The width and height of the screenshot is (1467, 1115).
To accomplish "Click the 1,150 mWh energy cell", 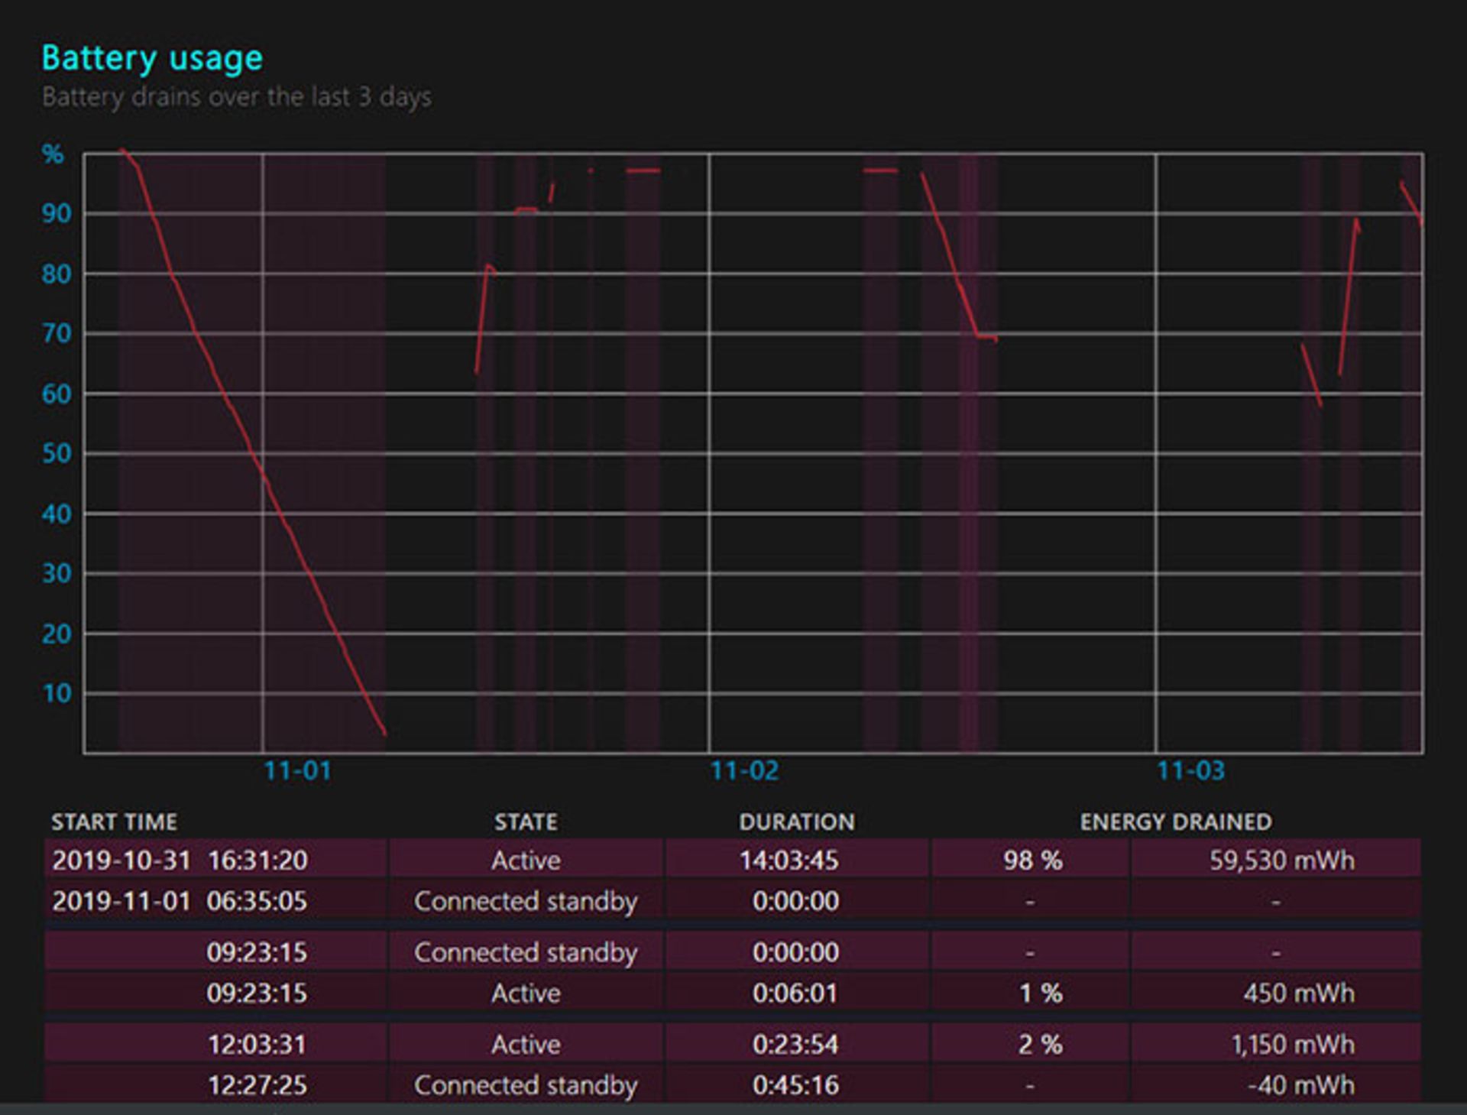I will (1292, 1044).
